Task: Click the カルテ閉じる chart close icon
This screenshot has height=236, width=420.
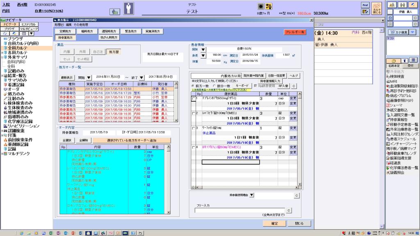Action: click(x=377, y=8)
